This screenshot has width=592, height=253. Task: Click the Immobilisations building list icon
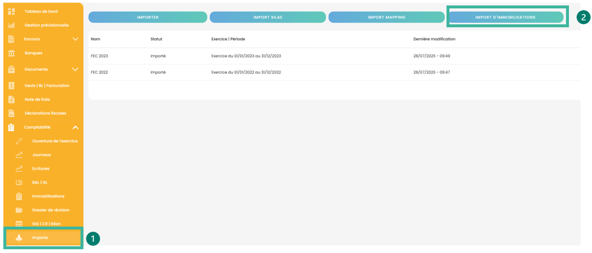[19, 196]
